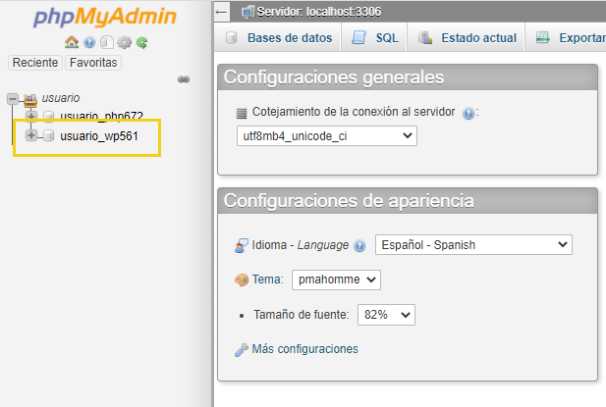Open the Español - Spanish language dropdown
606x407 pixels.
[x=473, y=244]
